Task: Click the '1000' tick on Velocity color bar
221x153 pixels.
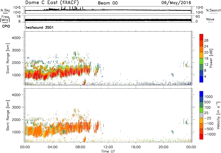Action: pos(208,97)
